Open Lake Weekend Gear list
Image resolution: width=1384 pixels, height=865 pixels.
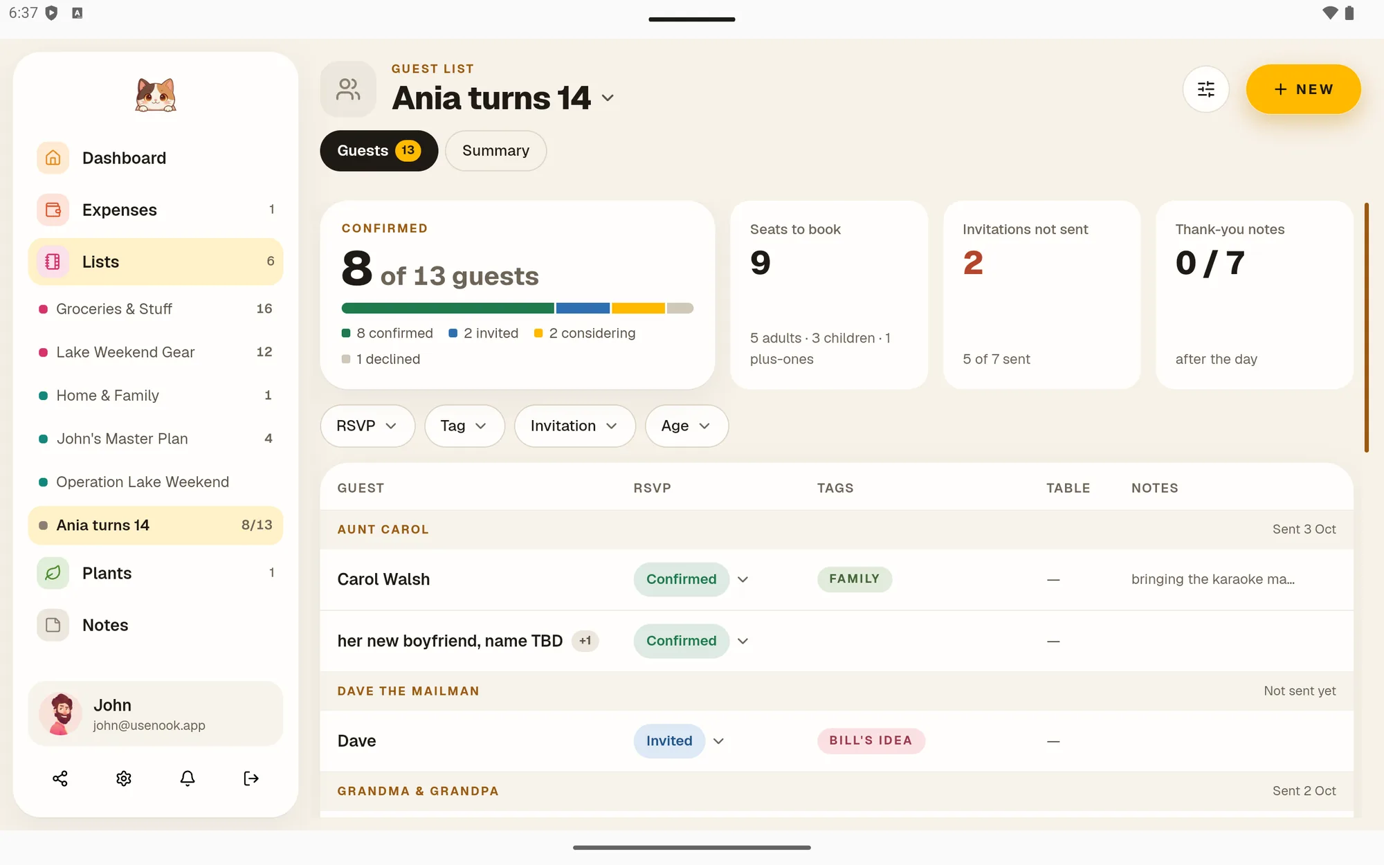156,352
